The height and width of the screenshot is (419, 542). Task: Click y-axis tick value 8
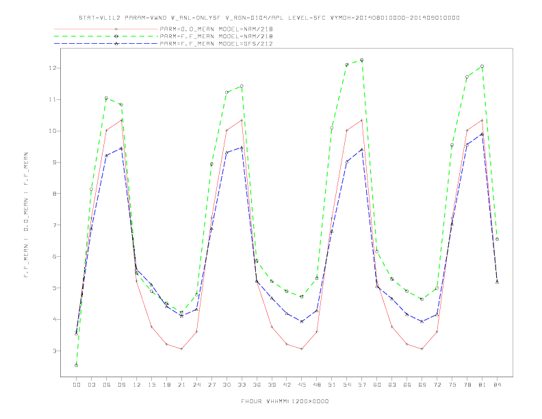tap(54, 194)
